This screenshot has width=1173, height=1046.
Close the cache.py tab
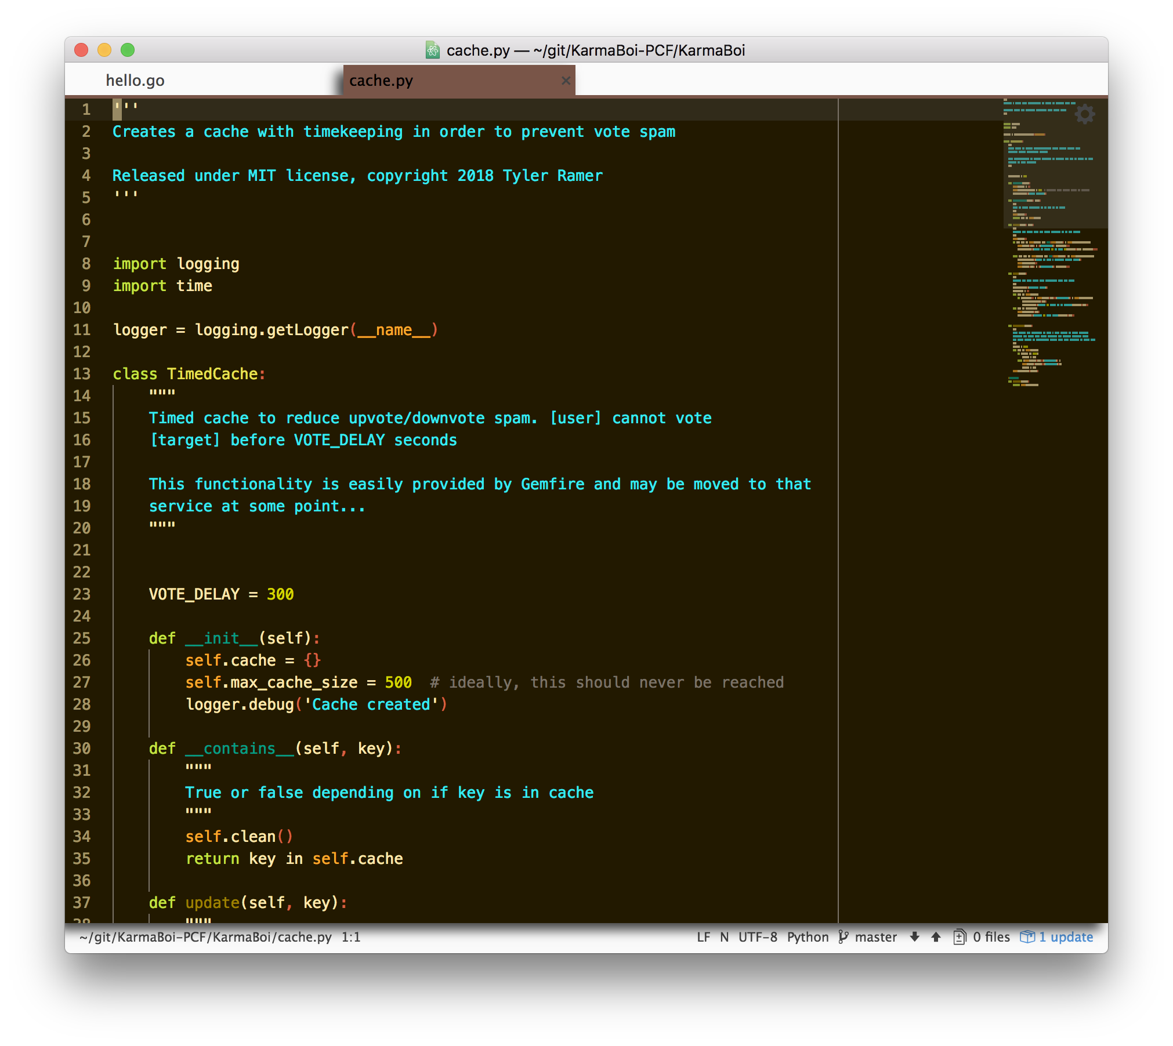pos(566,81)
